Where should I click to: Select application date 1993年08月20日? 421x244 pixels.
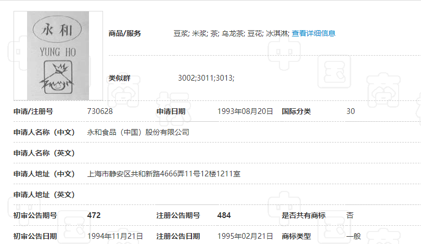tap(245, 111)
